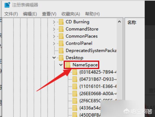Open the 查看(V) menu
This screenshot has height=117, width=155.
pyautogui.click(x=49, y=14)
